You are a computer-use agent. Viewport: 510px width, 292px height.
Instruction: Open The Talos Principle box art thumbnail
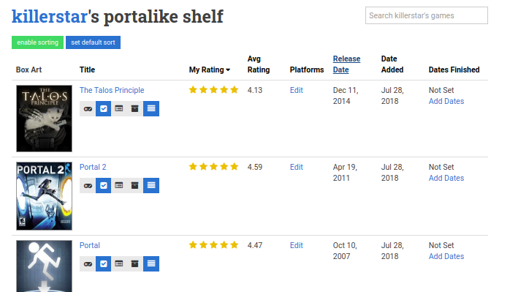pos(45,119)
